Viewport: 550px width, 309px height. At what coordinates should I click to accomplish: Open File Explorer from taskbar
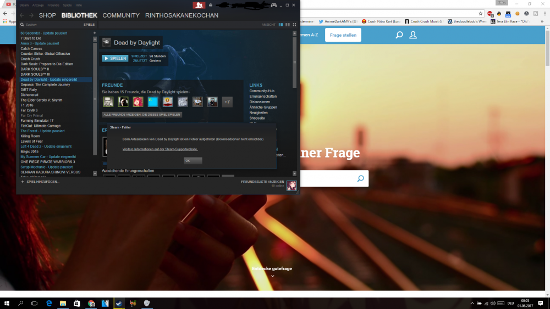63,303
